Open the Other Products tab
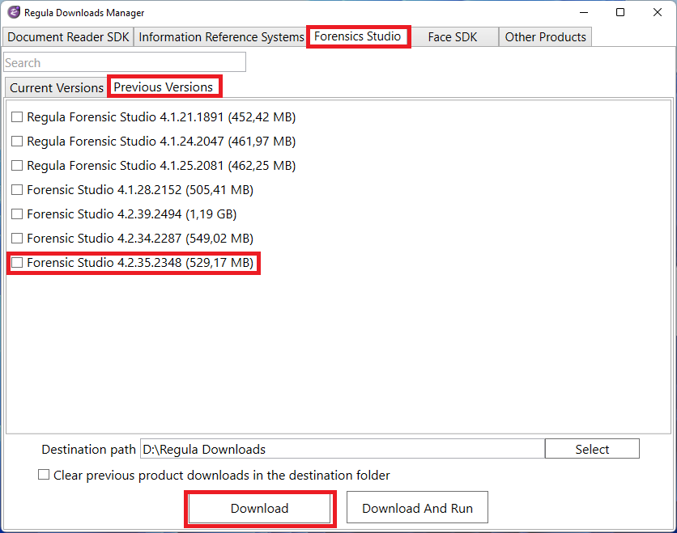Viewport: 677px width, 533px height. pyautogui.click(x=545, y=37)
